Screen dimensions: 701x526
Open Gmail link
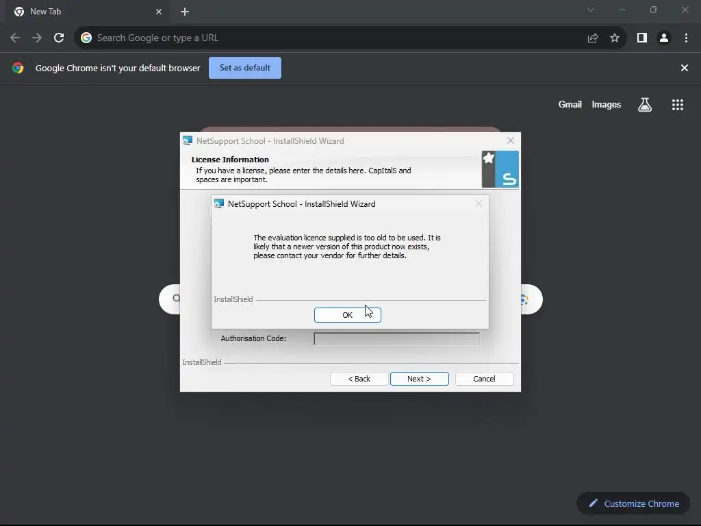pyautogui.click(x=570, y=104)
